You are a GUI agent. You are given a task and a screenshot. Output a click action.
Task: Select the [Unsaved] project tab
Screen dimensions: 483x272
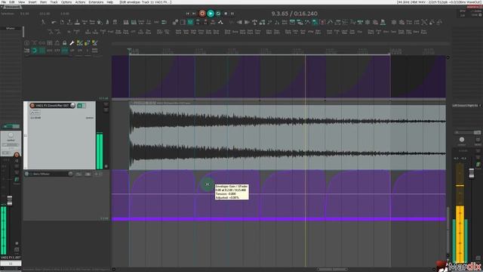pyautogui.click(x=13, y=7)
